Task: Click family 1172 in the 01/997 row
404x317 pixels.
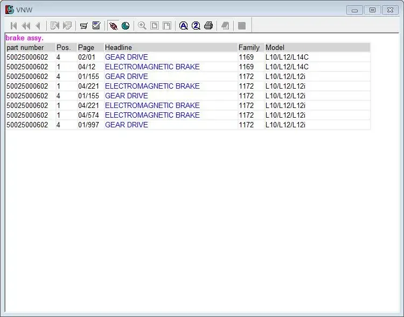Action: [246, 125]
